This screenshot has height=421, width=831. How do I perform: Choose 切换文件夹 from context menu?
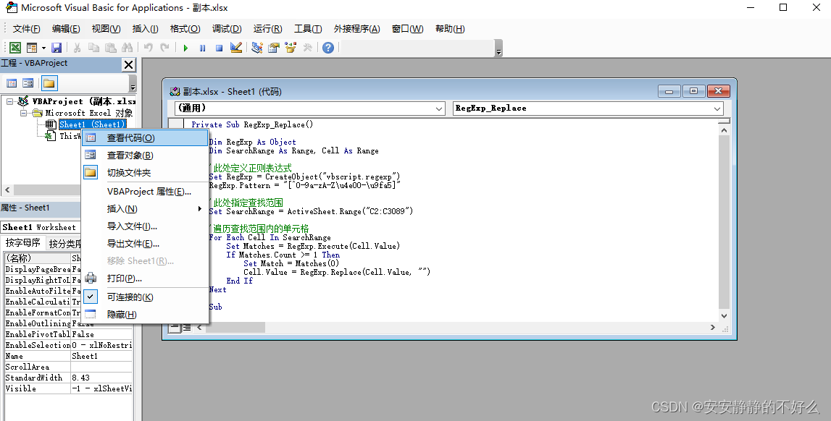[x=145, y=173]
